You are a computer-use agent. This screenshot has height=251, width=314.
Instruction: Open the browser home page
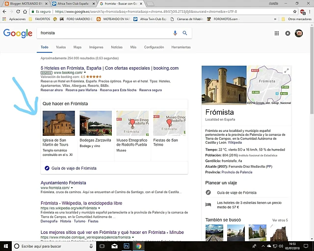click(x=25, y=12)
